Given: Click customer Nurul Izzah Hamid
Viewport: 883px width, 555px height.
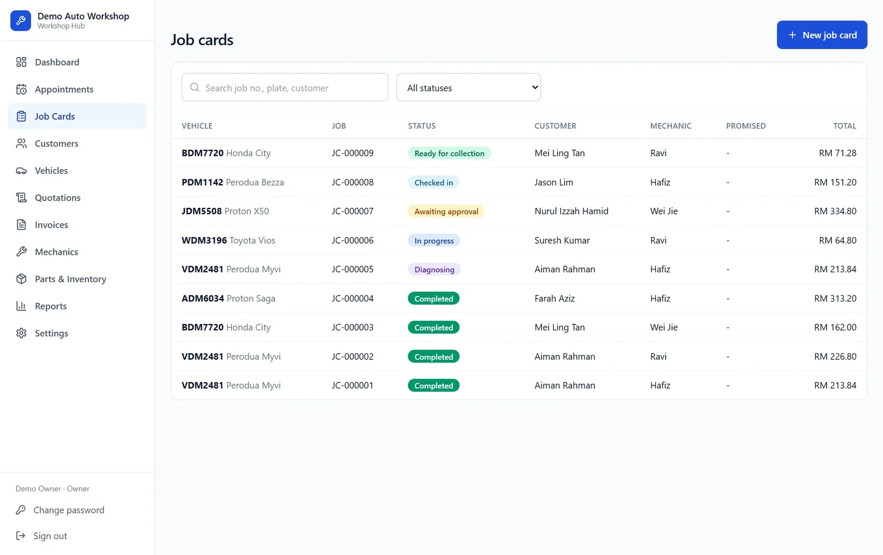Looking at the screenshot, I should tap(571, 211).
